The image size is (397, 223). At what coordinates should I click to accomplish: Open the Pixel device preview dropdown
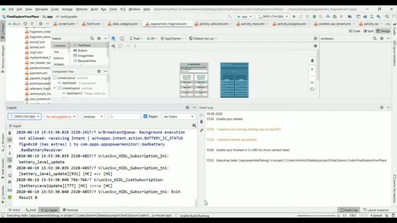[136, 38]
